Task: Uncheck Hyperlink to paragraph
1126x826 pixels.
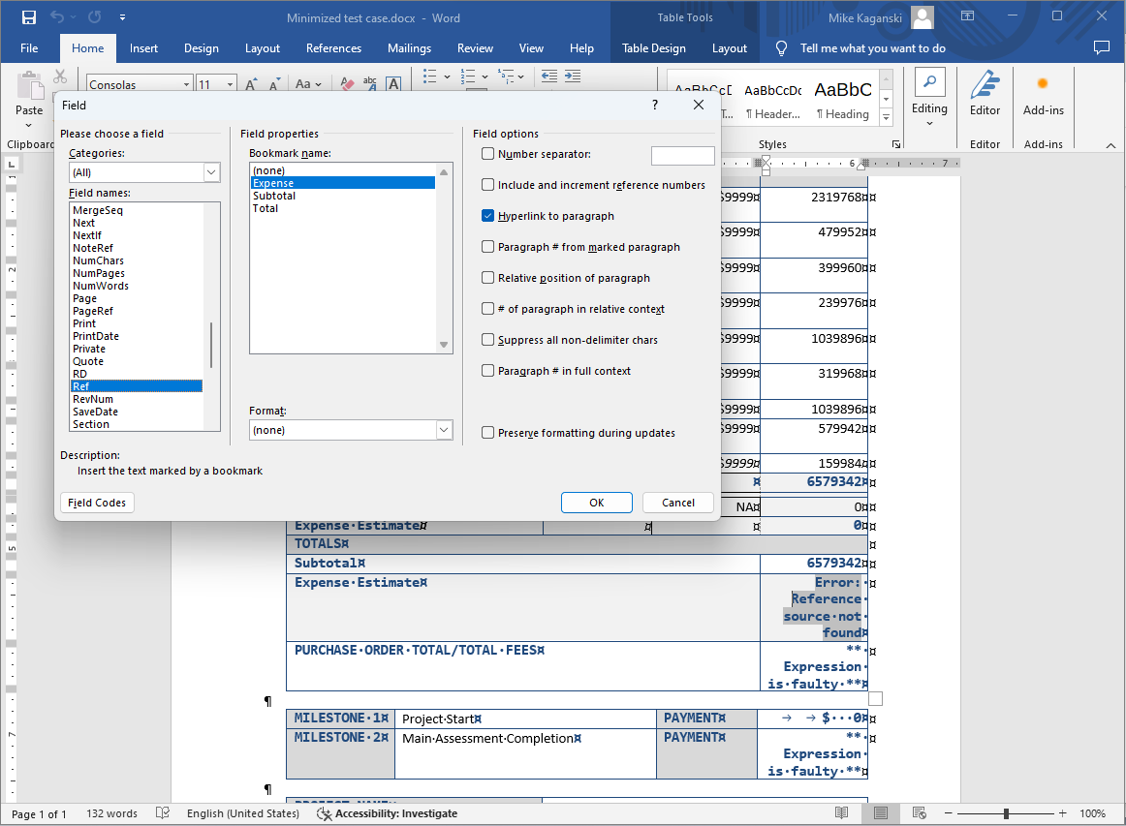Action: pos(487,215)
